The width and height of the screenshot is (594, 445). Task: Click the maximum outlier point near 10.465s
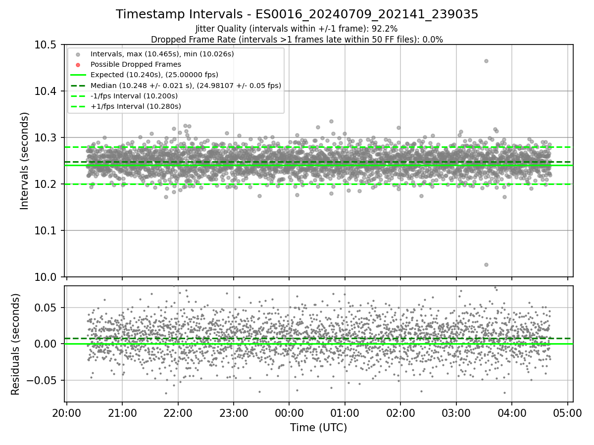[x=486, y=61]
